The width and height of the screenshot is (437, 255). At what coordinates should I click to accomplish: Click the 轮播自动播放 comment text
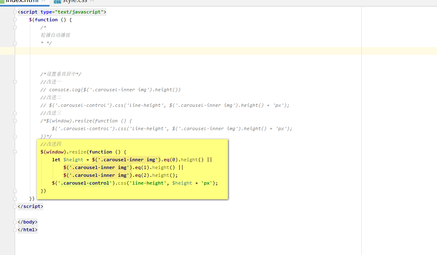point(55,35)
